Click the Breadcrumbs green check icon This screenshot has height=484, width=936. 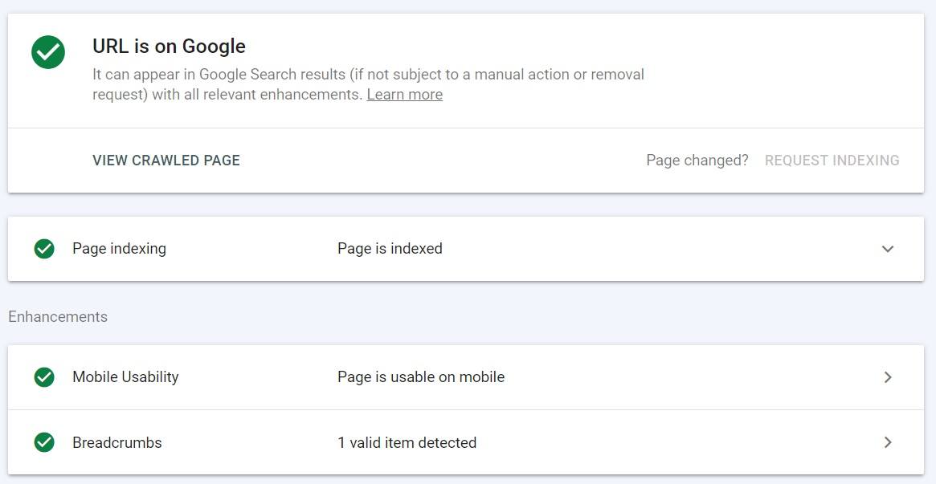pos(44,442)
